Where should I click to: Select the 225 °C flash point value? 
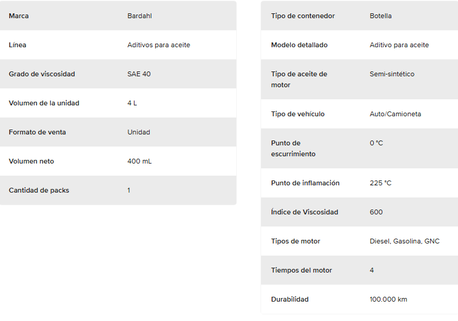click(x=380, y=183)
